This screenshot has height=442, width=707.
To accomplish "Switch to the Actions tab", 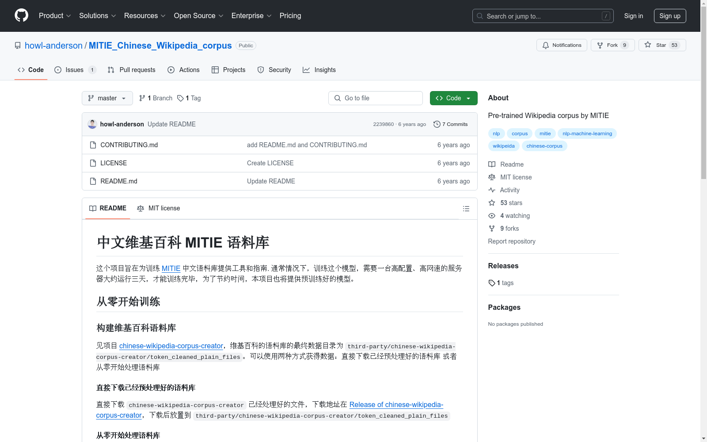I will 184,70.
